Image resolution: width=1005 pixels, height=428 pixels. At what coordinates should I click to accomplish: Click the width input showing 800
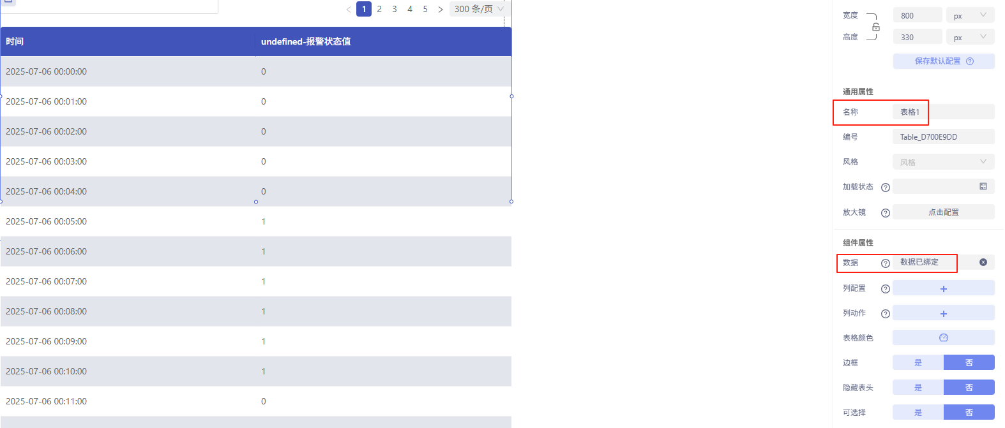coord(918,15)
